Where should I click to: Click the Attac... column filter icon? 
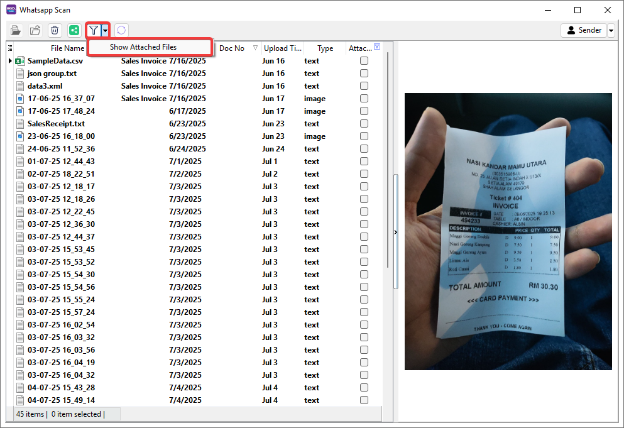377,47
